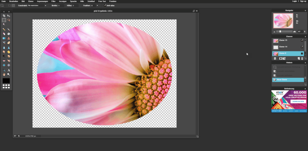Open the Anzeigen menu

point(63,1)
